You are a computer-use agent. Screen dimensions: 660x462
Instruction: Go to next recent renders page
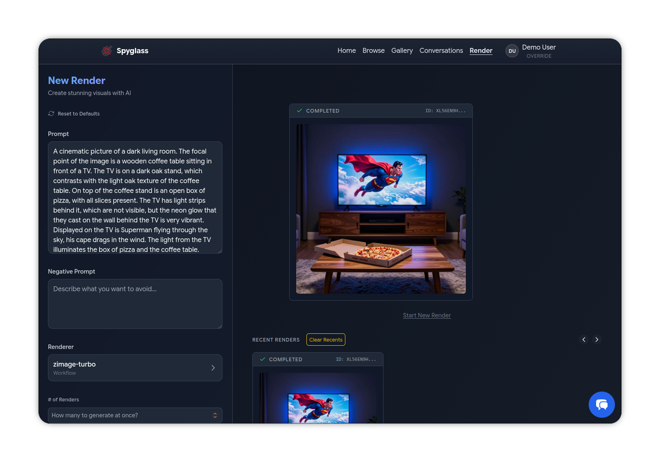pos(597,340)
